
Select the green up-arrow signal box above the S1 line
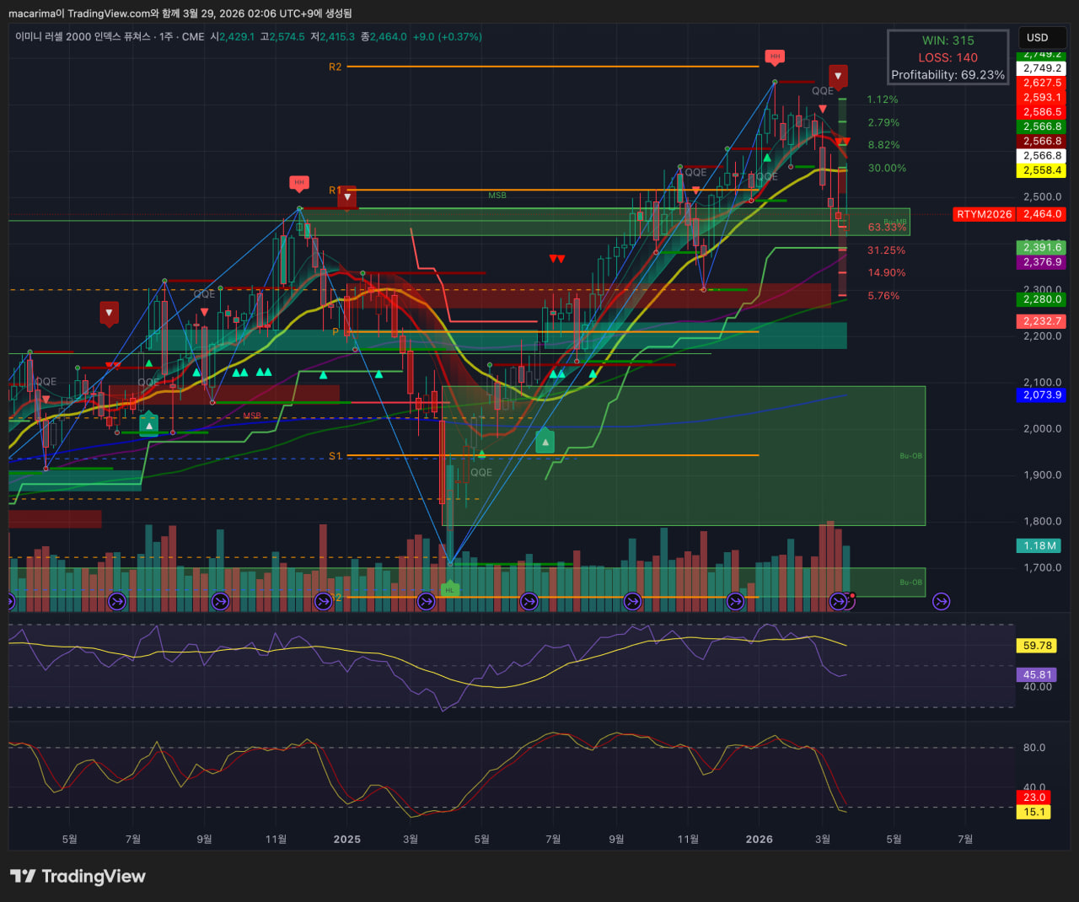tap(545, 441)
